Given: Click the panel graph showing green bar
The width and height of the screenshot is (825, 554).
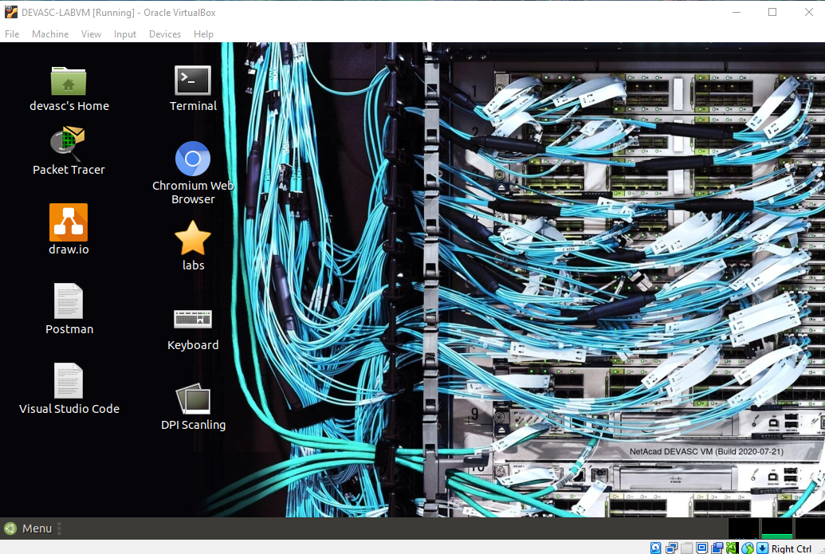Looking at the screenshot, I should click(x=777, y=528).
